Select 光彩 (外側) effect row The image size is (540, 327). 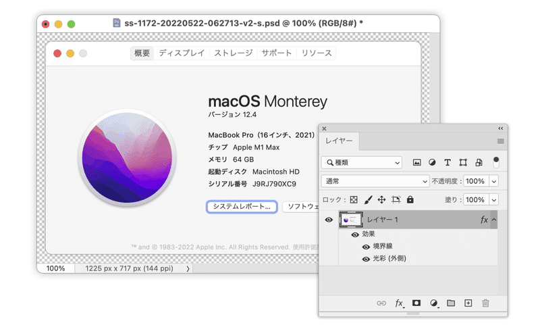(x=418, y=259)
